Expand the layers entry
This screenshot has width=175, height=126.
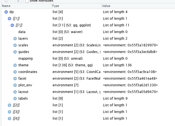(x=15, y=39)
